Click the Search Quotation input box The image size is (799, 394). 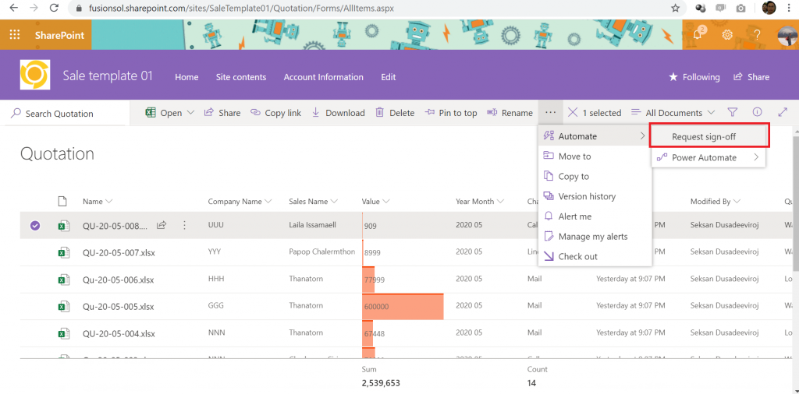(65, 114)
